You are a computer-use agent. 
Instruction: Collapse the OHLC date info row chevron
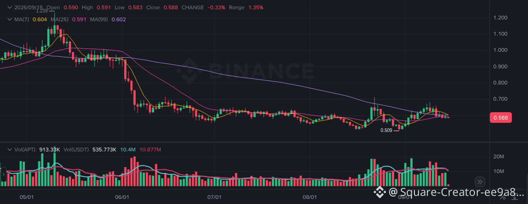pos(10,7)
